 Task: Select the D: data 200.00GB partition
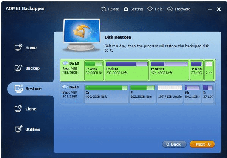[127, 70]
